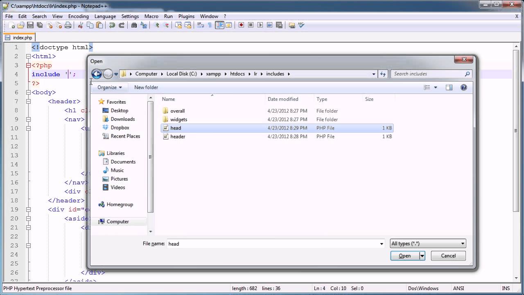
Task: Click the Print toolbar icon
Action: pos(68,25)
